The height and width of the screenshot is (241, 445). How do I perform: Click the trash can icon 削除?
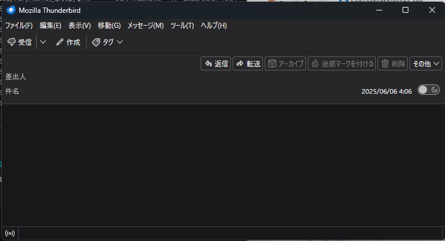pyautogui.click(x=385, y=63)
